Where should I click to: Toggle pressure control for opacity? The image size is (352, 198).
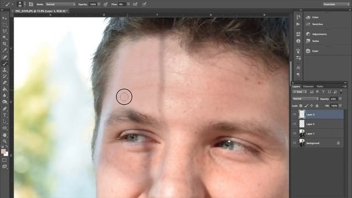pyautogui.click(x=106, y=4)
